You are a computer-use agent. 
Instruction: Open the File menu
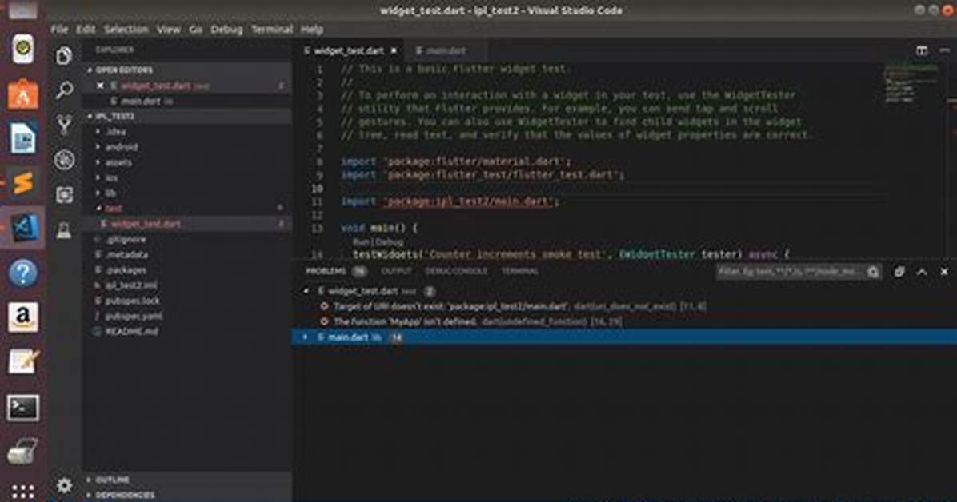(59, 30)
